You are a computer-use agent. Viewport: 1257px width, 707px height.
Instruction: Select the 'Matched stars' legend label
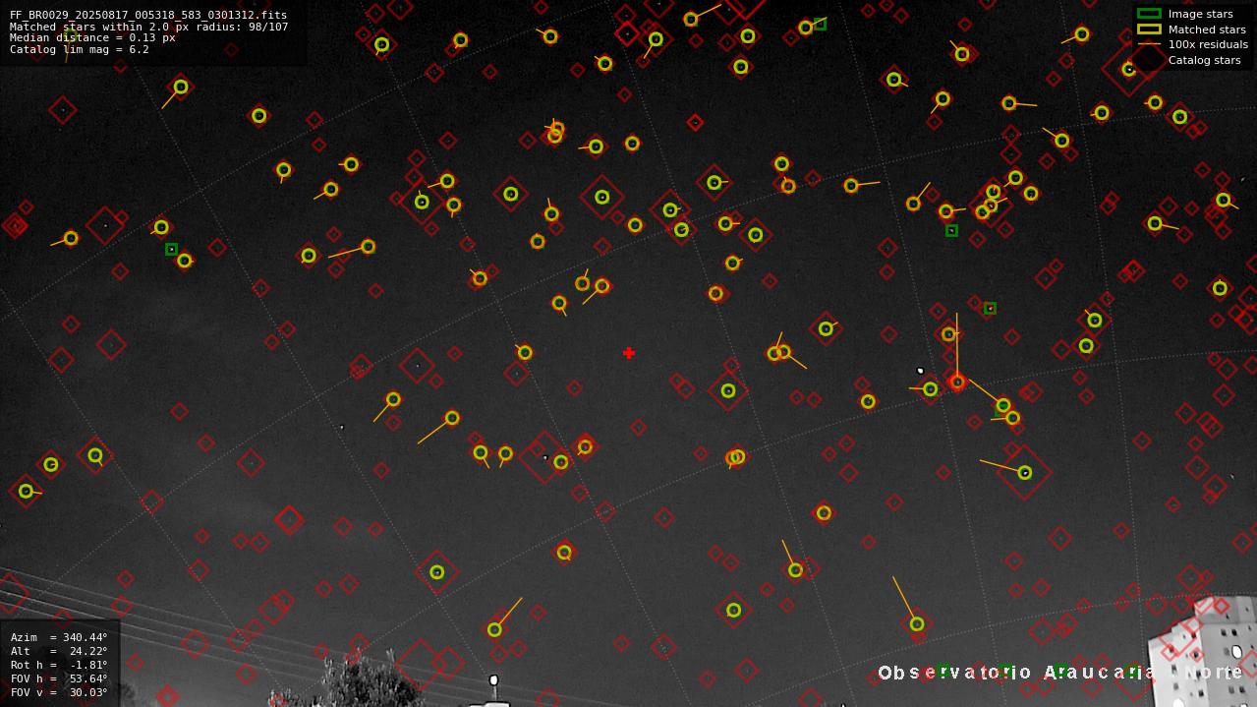tap(1207, 29)
